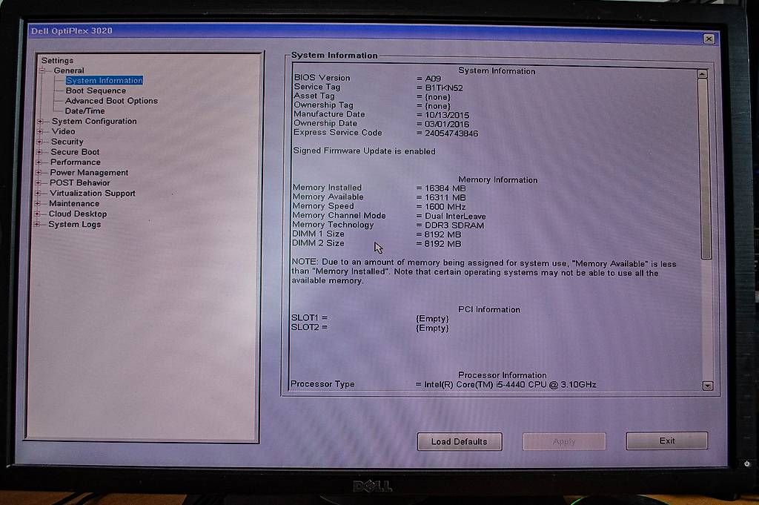Click the SLOT2 label
Image resolution: width=759 pixels, height=505 pixels.
[x=309, y=327]
